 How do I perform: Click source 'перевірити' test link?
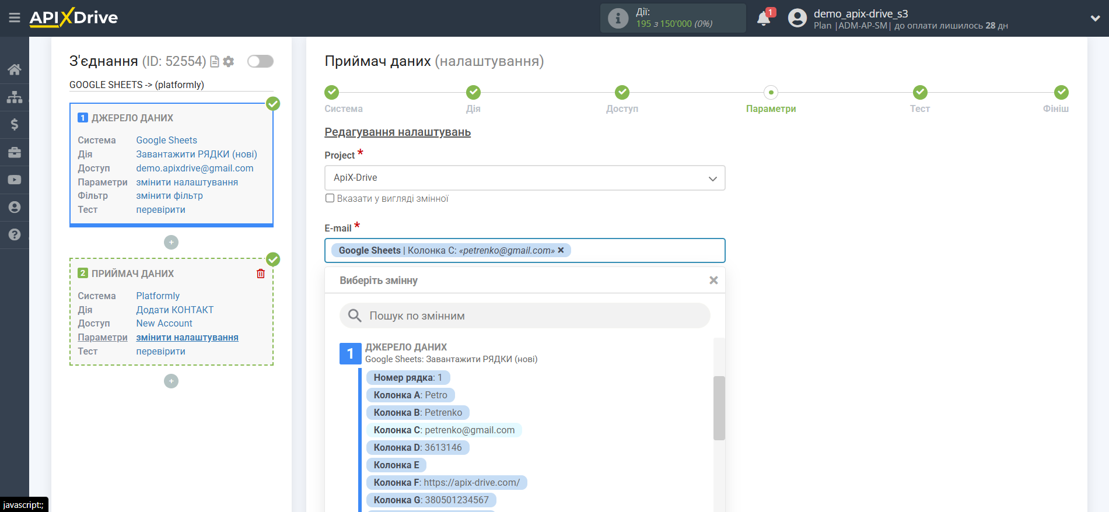(160, 209)
